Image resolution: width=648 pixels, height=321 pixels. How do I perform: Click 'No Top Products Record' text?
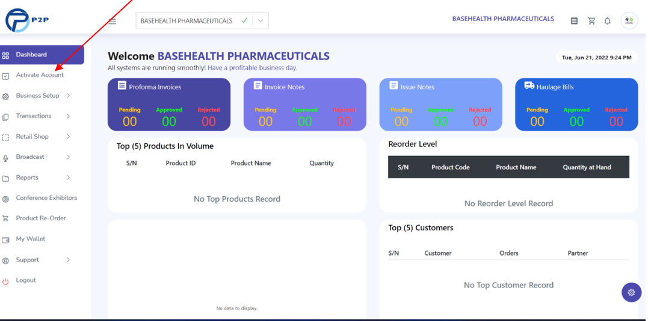237,199
